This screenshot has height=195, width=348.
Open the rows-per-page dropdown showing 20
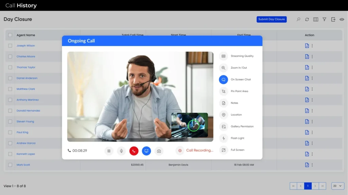pyautogui.click(x=338, y=186)
